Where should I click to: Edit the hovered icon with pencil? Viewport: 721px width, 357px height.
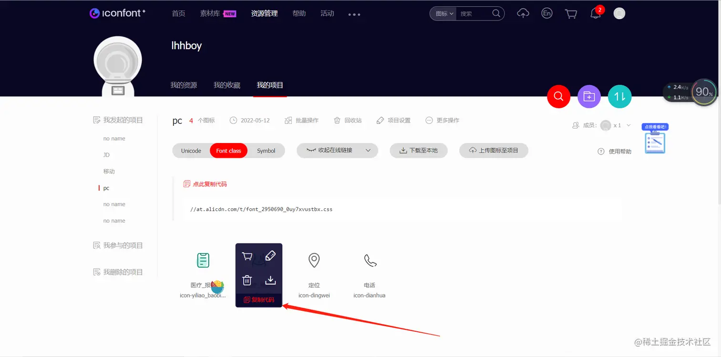pos(270,256)
